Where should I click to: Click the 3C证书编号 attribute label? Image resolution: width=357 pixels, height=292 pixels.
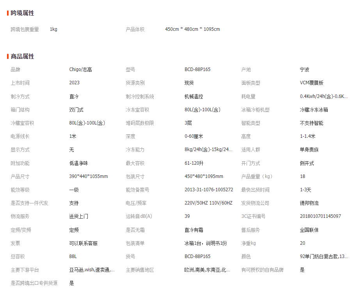[x=253, y=216]
